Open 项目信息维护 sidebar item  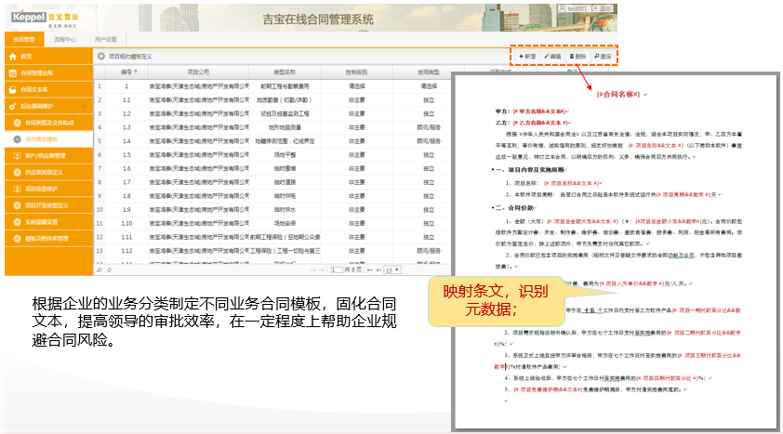pyautogui.click(x=49, y=189)
